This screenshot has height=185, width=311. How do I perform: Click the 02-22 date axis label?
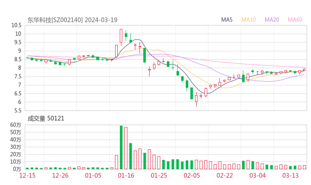tap(225, 175)
